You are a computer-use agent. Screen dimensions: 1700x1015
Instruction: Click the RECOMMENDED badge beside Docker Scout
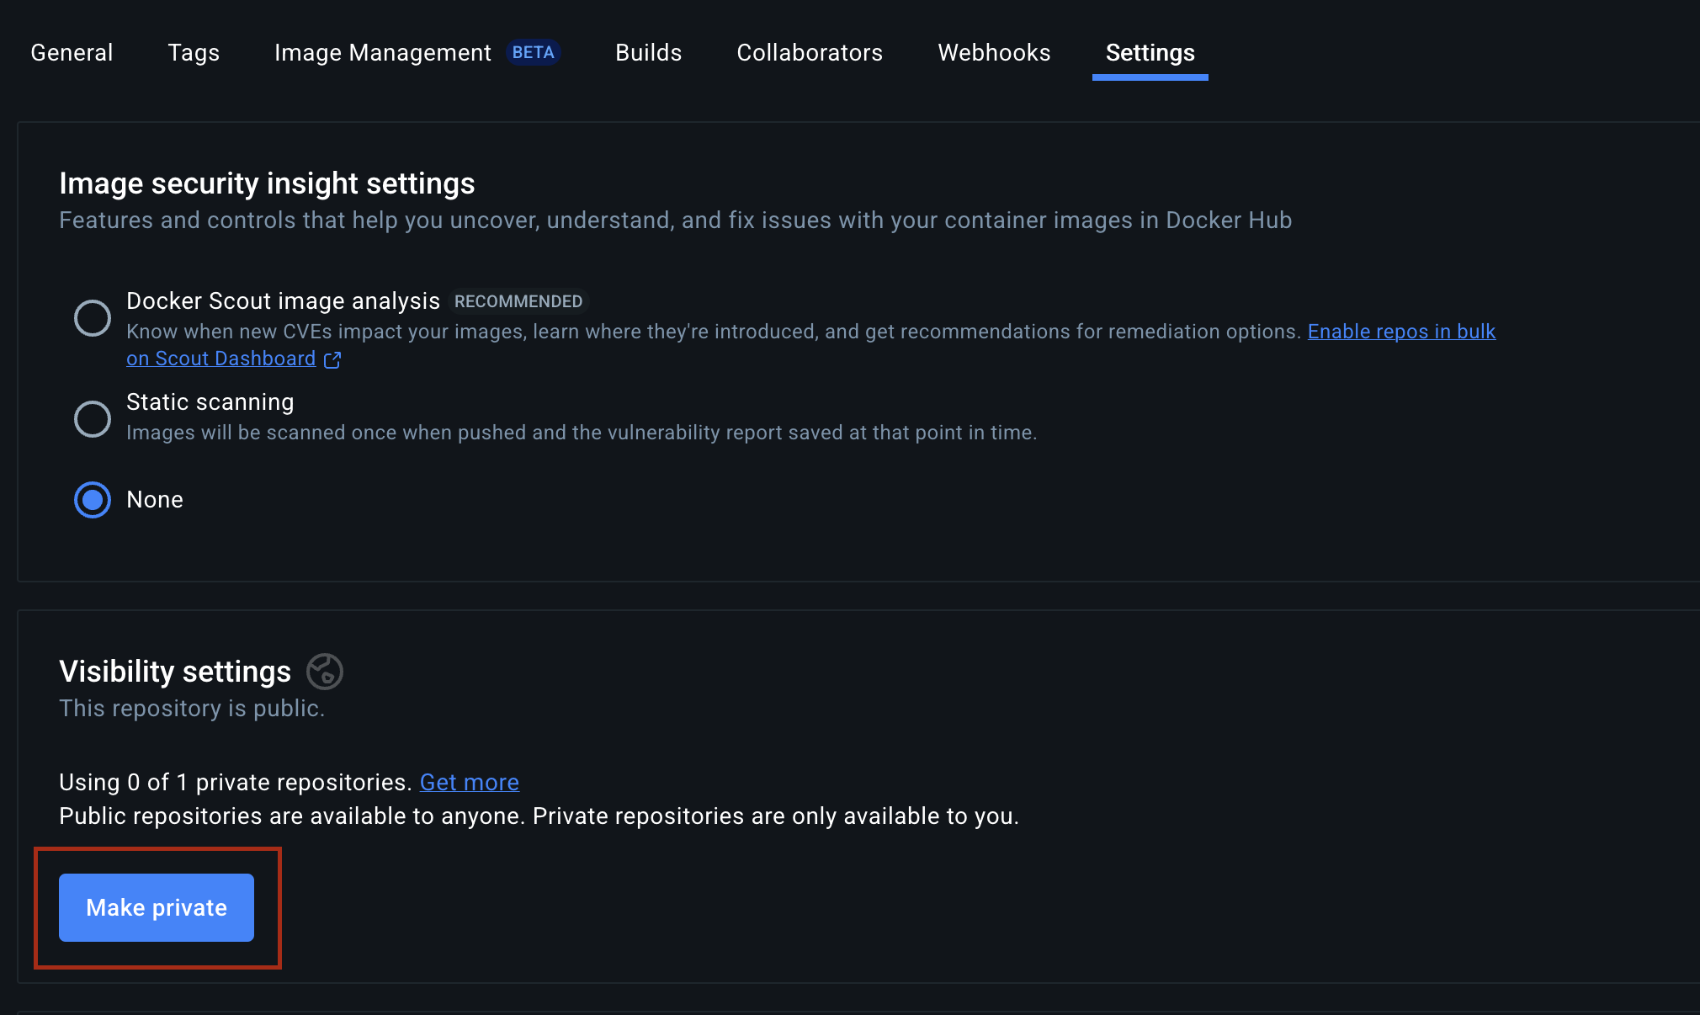(518, 301)
